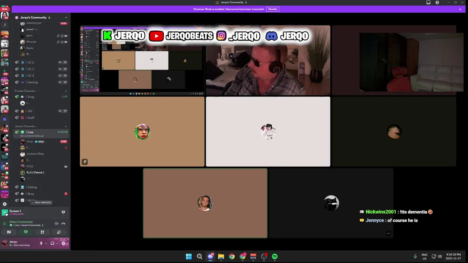Open noise suppression waveform icon
This screenshot has height=263, width=468.
[56, 224]
